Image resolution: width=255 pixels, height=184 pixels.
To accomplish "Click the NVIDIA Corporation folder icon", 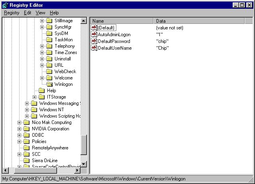I will [x=27, y=129].
